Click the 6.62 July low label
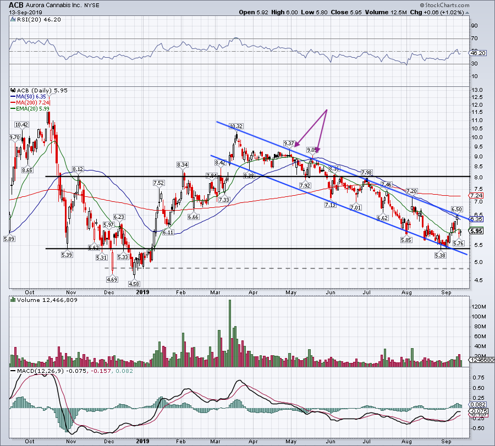Viewport: 495px width, 446px height. click(x=383, y=218)
